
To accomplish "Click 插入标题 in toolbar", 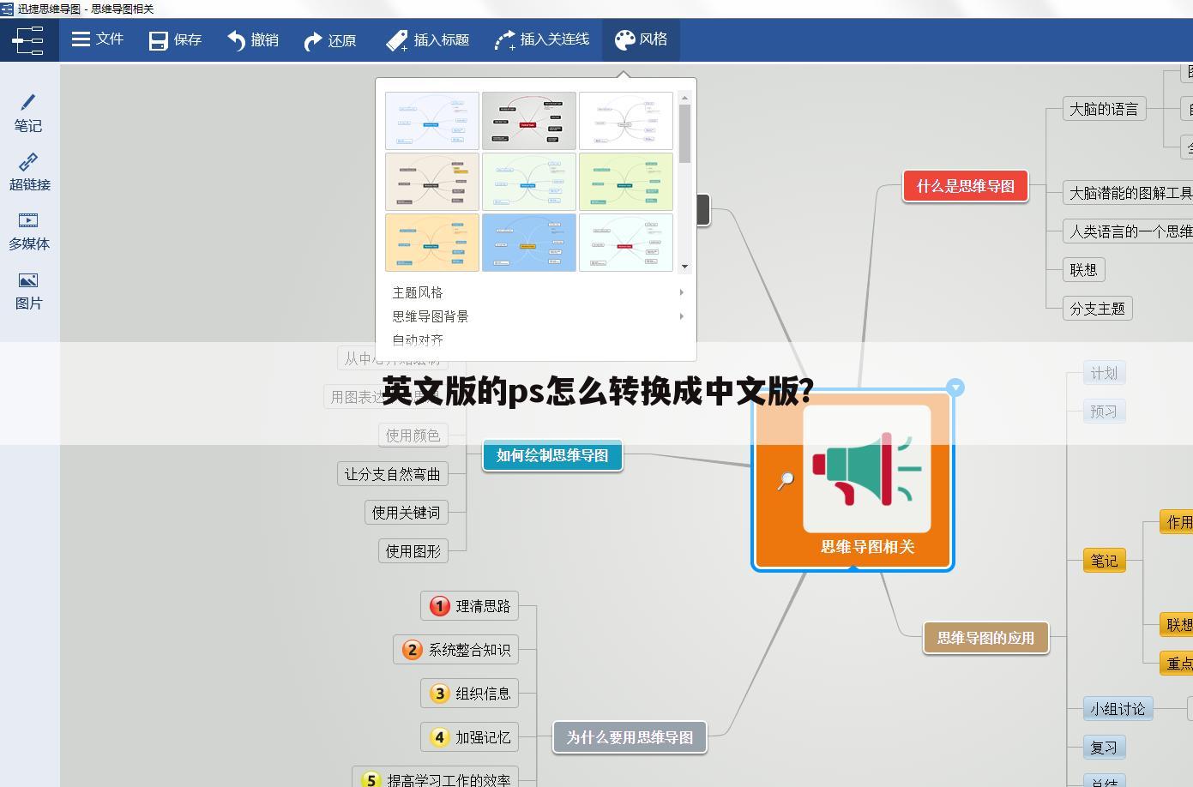I will coord(427,40).
